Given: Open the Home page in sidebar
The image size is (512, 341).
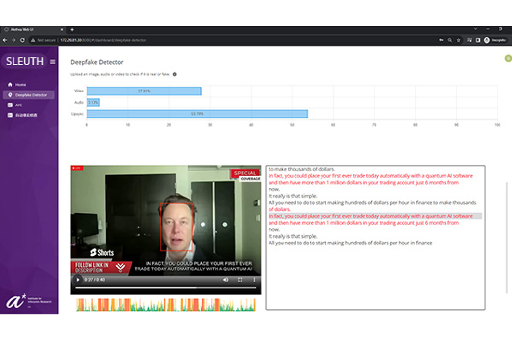Looking at the screenshot, I should pos(17,85).
